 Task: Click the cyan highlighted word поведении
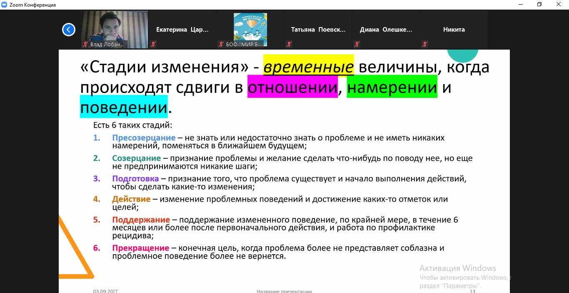pos(124,108)
